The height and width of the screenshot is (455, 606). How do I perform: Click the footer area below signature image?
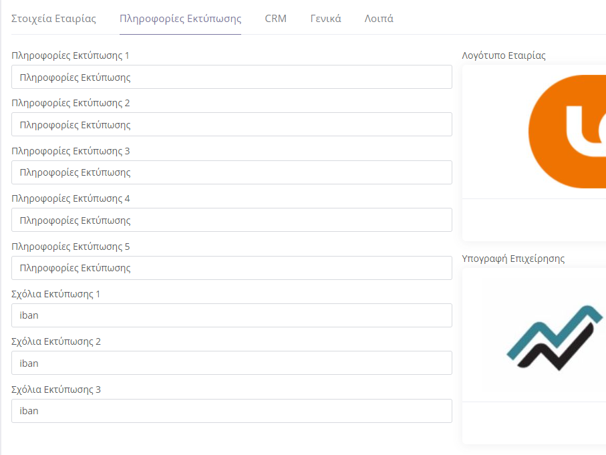pyautogui.click(x=534, y=423)
